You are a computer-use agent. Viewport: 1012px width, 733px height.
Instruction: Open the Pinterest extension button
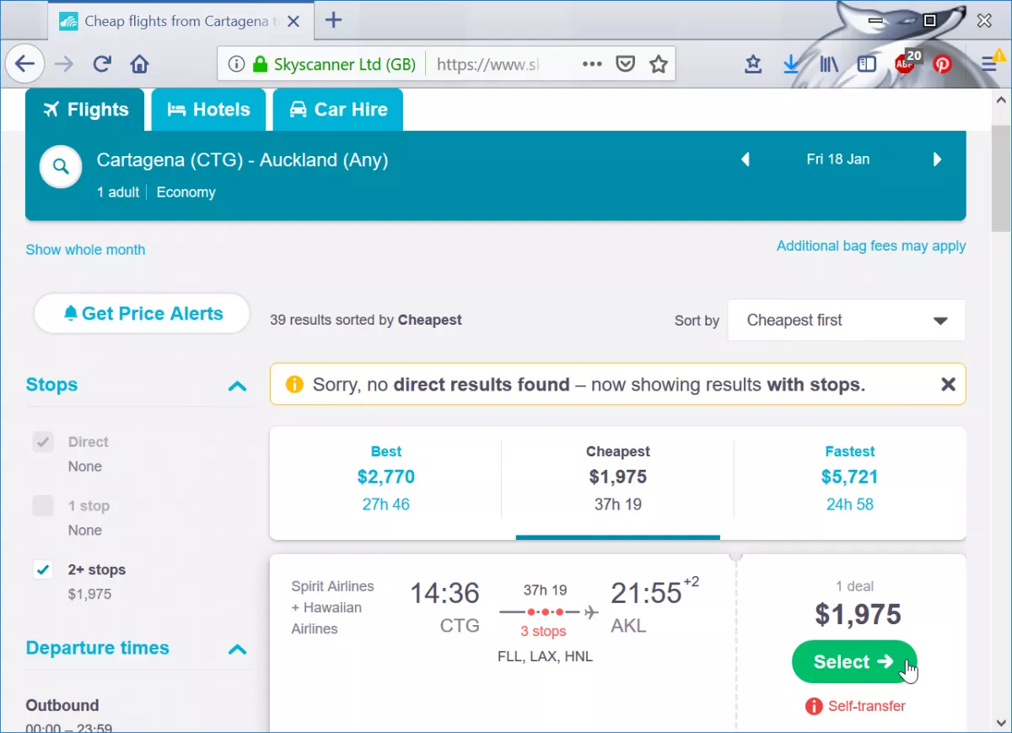click(x=942, y=63)
